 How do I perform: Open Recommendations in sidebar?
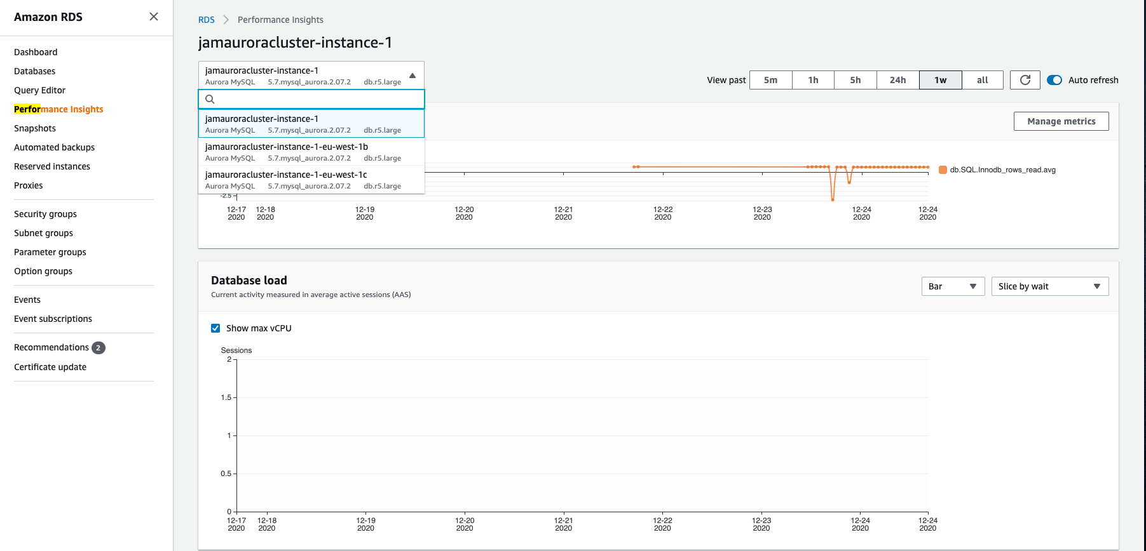pos(51,347)
